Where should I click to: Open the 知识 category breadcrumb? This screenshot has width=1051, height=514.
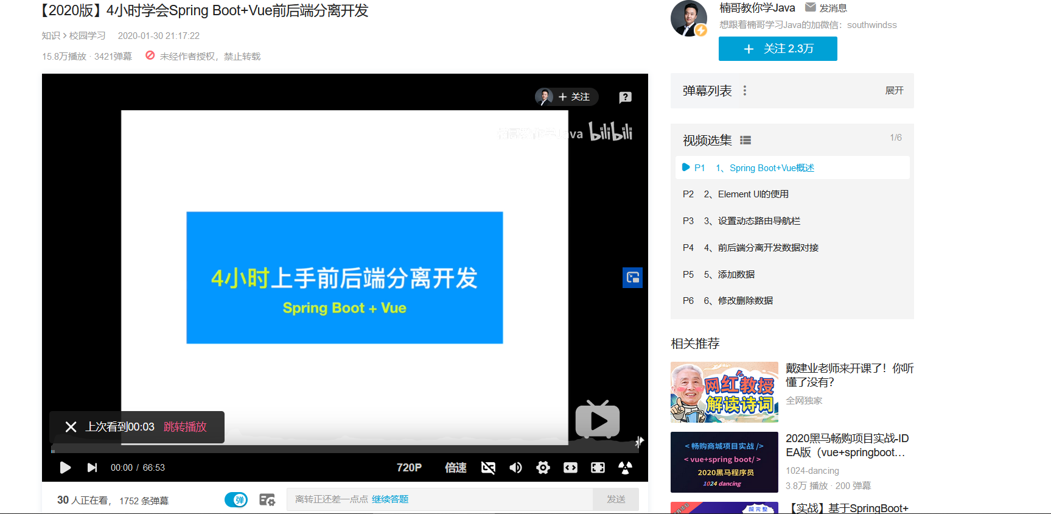[51, 36]
